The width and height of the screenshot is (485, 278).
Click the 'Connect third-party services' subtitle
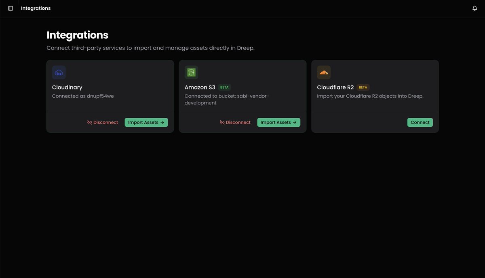[150, 48]
